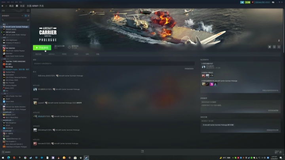Collapse the 2020年10月 group
This screenshot has width=285, height=160.
pyautogui.click(x=2, y=131)
